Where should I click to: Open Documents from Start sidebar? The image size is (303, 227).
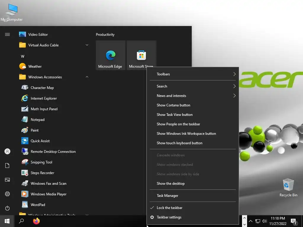(x=7, y=166)
